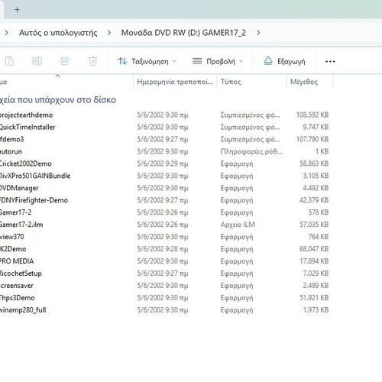Click the Rename icon in toolbar
This screenshot has width=382, height=382.
click(x=37, y=61)
